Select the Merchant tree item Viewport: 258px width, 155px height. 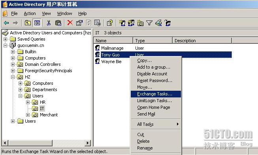click(x=49, y=115)
